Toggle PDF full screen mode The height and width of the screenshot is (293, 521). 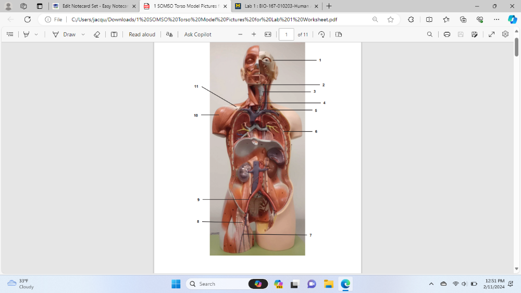coord(491,34)
